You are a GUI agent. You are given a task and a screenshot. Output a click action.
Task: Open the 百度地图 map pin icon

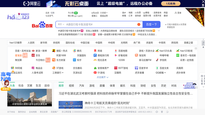tap(116, 51)
